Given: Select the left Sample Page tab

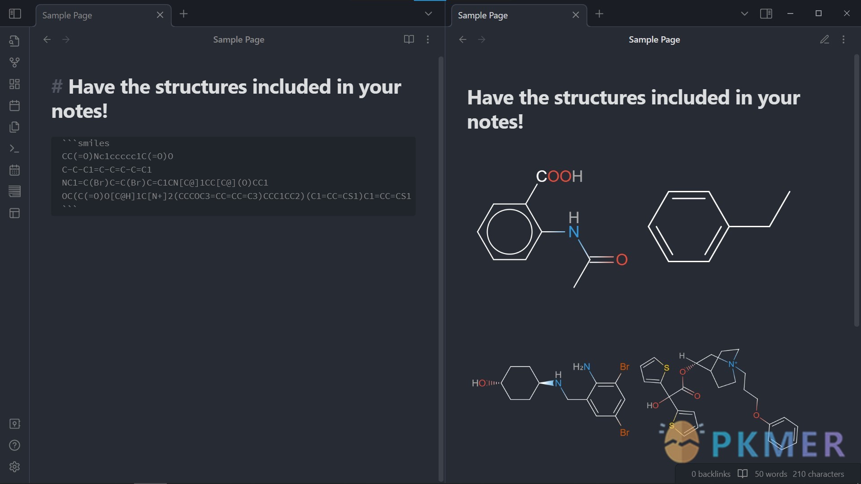Looking at the screenshot, I should point(103,15).
